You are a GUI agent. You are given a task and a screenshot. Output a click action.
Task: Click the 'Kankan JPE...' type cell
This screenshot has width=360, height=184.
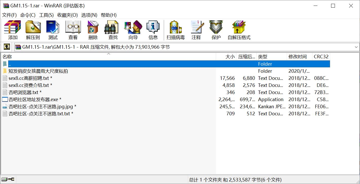(272, 106)
